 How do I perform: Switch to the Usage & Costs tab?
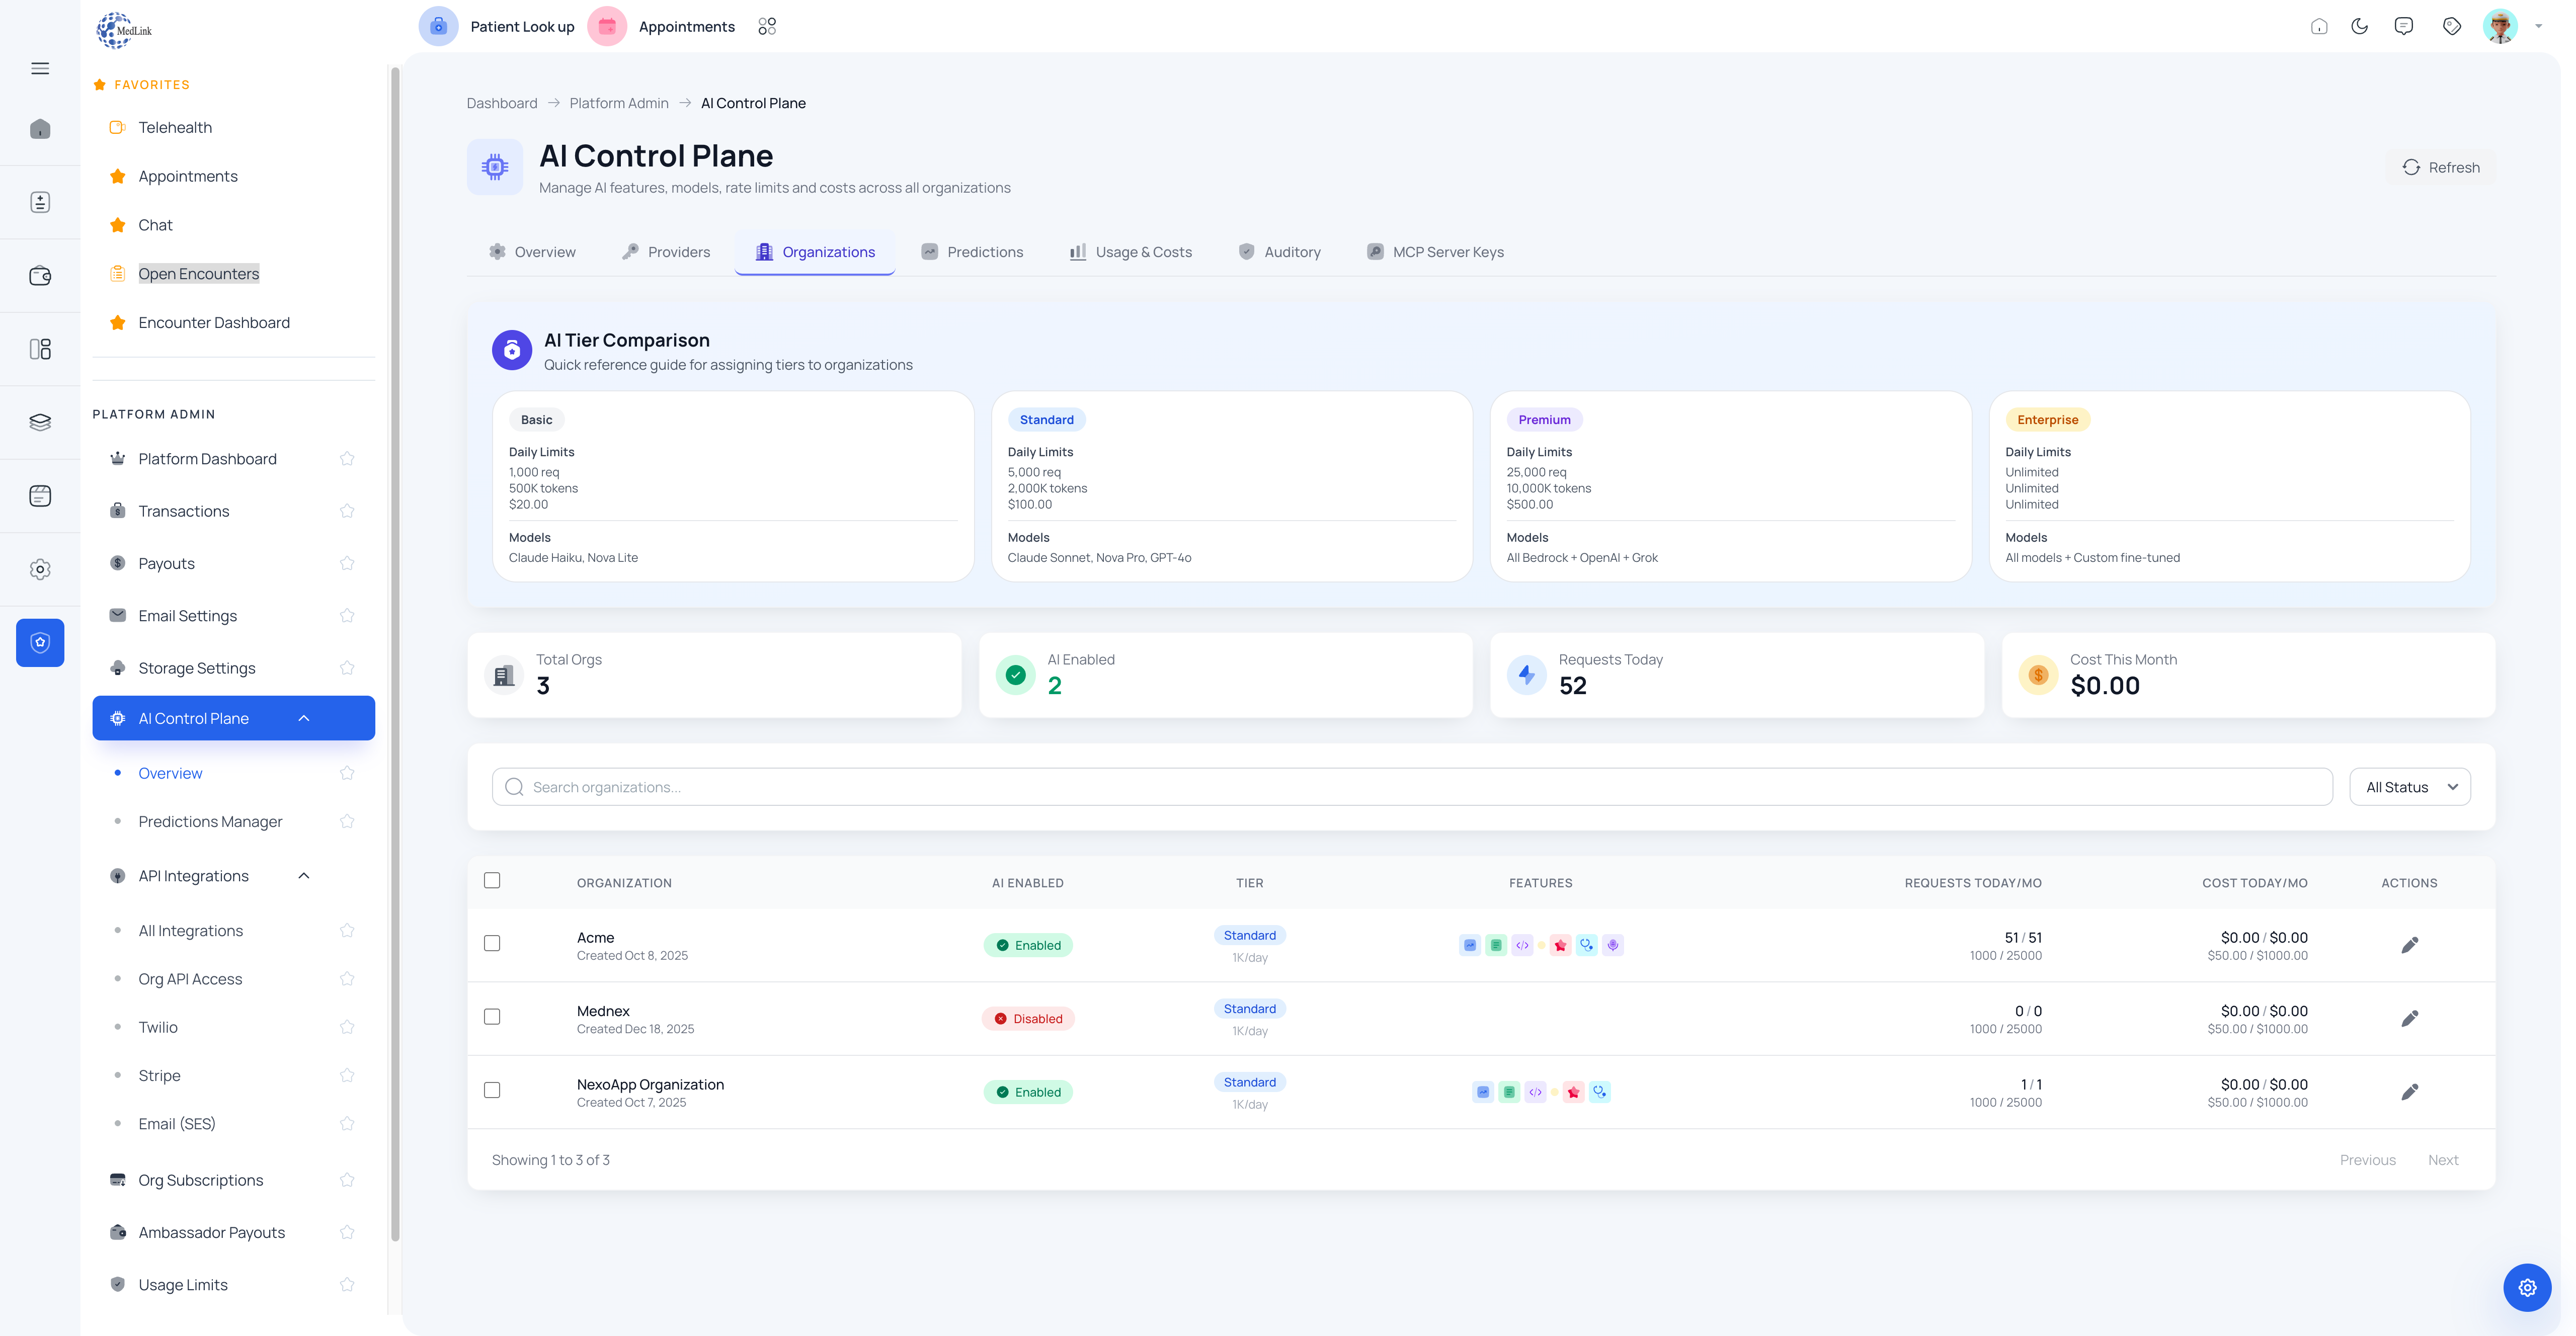[1142, 252]
